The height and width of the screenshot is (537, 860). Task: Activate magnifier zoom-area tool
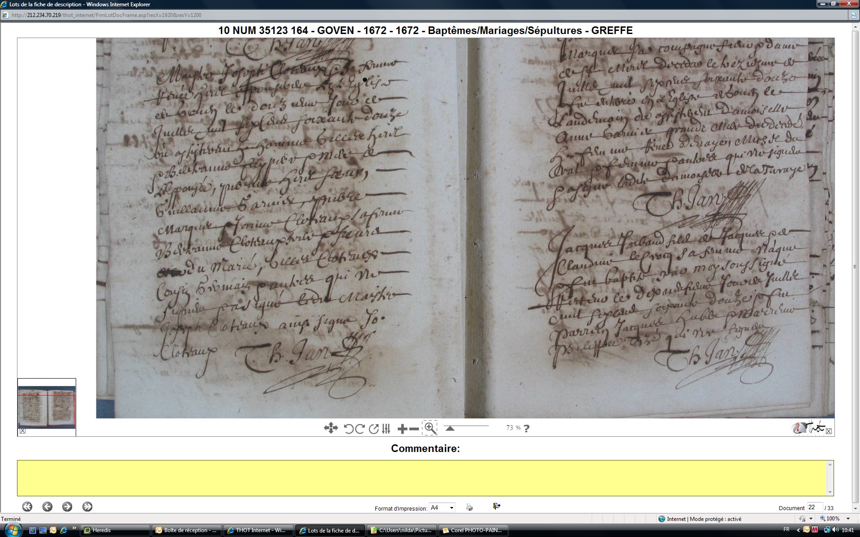pos(430,428)
